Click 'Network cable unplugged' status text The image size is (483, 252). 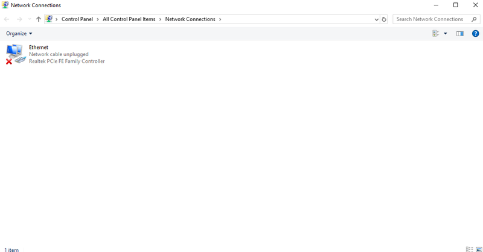point(59,54)
